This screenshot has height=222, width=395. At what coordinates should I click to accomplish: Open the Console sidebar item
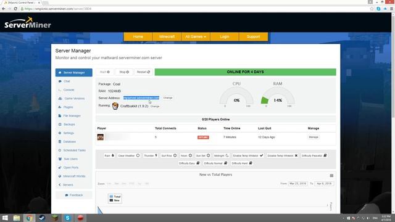coord(69,90)
